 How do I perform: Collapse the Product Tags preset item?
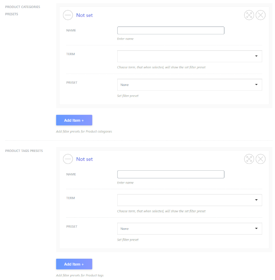click(68, 159)
